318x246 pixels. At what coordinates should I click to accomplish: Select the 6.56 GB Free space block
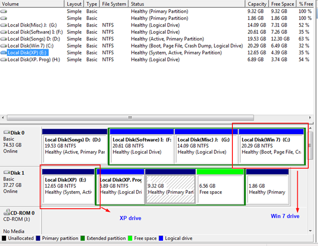[x=220, y=186]
